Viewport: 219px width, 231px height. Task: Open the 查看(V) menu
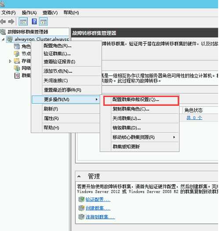[x=50, y=13]
